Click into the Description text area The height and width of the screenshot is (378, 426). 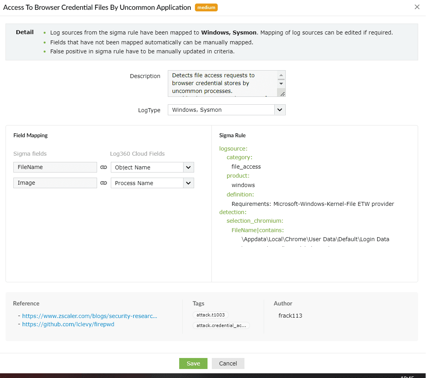coord(222,82)
